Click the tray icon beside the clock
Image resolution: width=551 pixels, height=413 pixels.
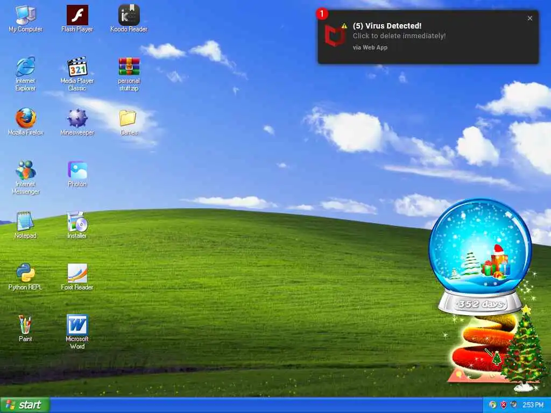[x=514, y=405]
